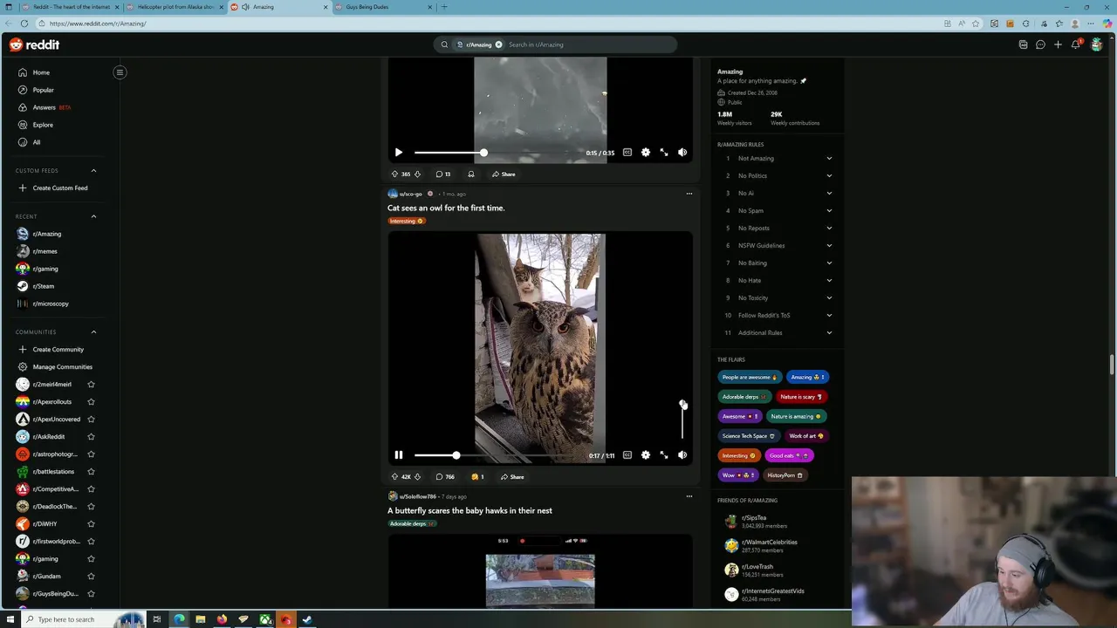Mute the owl video sound
This screenshot has width=1117, height=628.
[x=682, y=455]
